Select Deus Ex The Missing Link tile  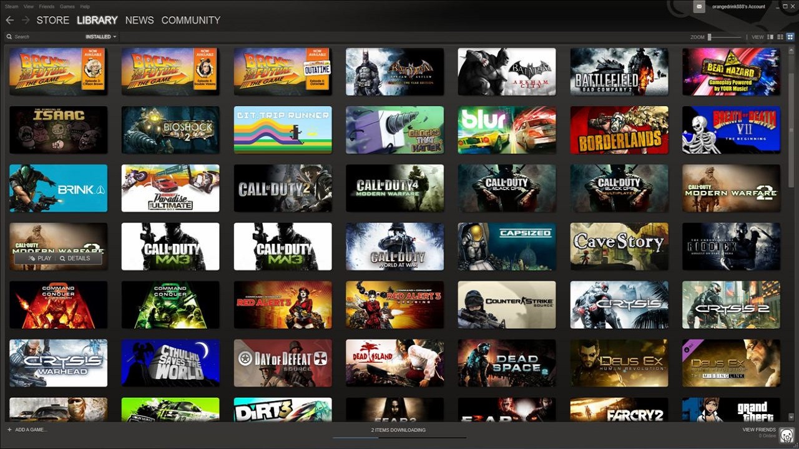pyautogui.click(x=732, y=363)
